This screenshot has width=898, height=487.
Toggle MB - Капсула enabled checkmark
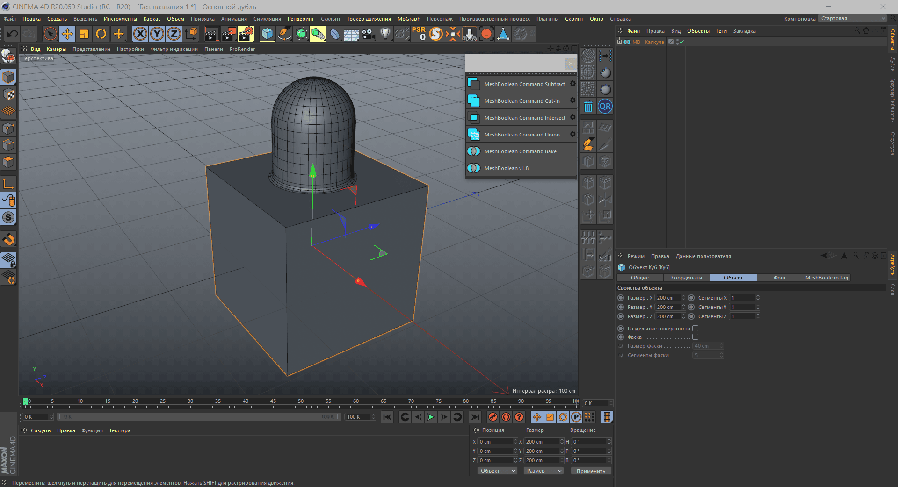pyautogui.click(x=682, y=42)
